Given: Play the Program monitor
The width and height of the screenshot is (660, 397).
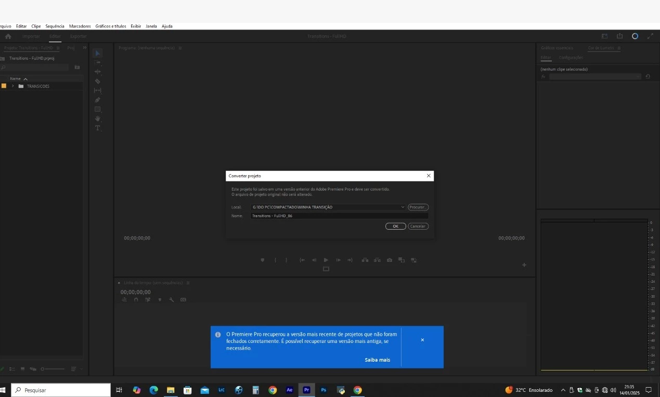Looking at the screenshot, I should [326, 260].
